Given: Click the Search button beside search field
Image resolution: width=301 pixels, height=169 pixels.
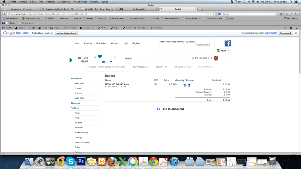Looking at the screenshot, I should [128, 59].
